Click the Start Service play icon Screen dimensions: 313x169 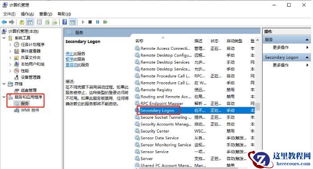[x=83, y=22]
